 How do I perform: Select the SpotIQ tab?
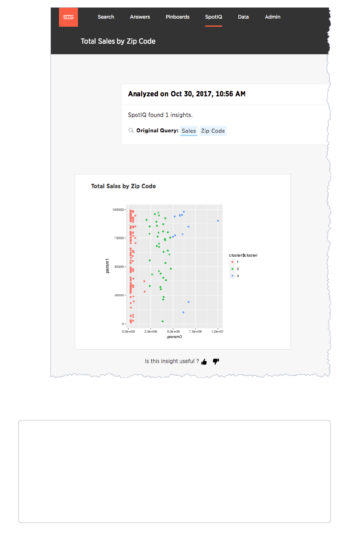pos(213,17)
